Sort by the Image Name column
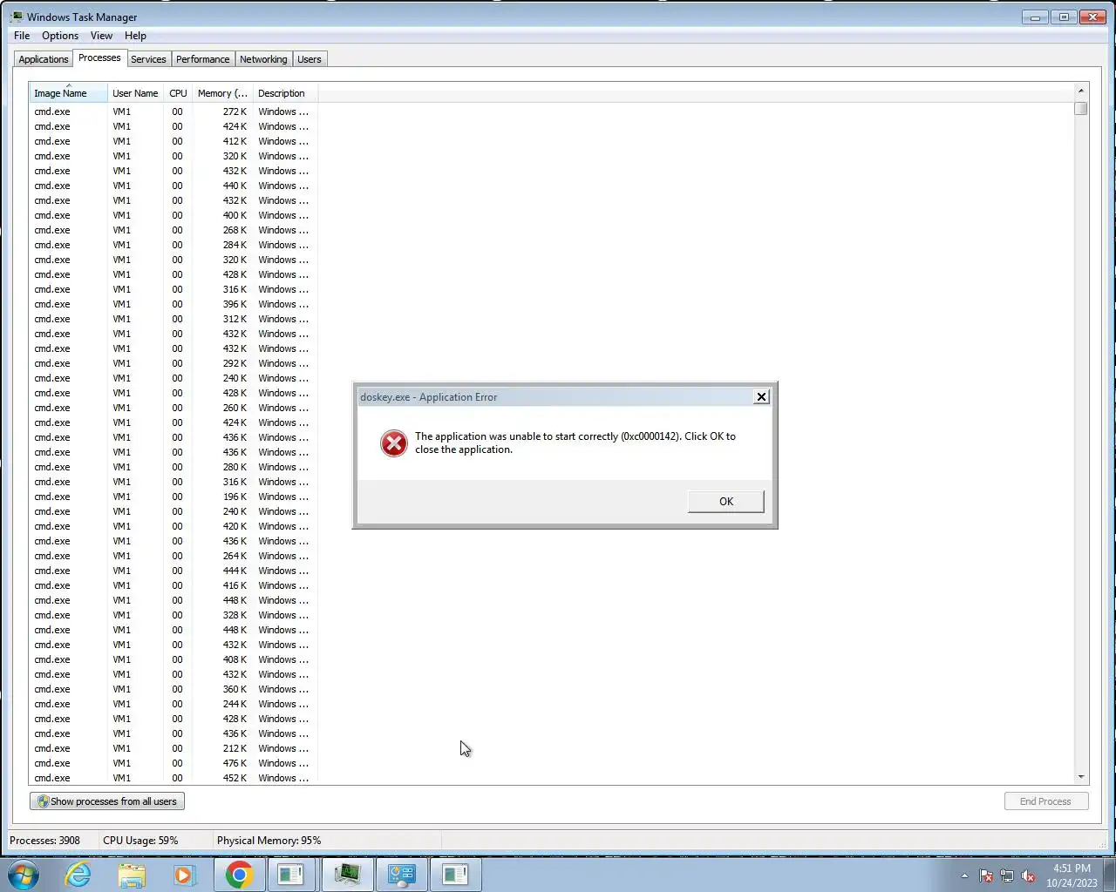The width and height of the screenshot is (1116, 892). (68, 93)
